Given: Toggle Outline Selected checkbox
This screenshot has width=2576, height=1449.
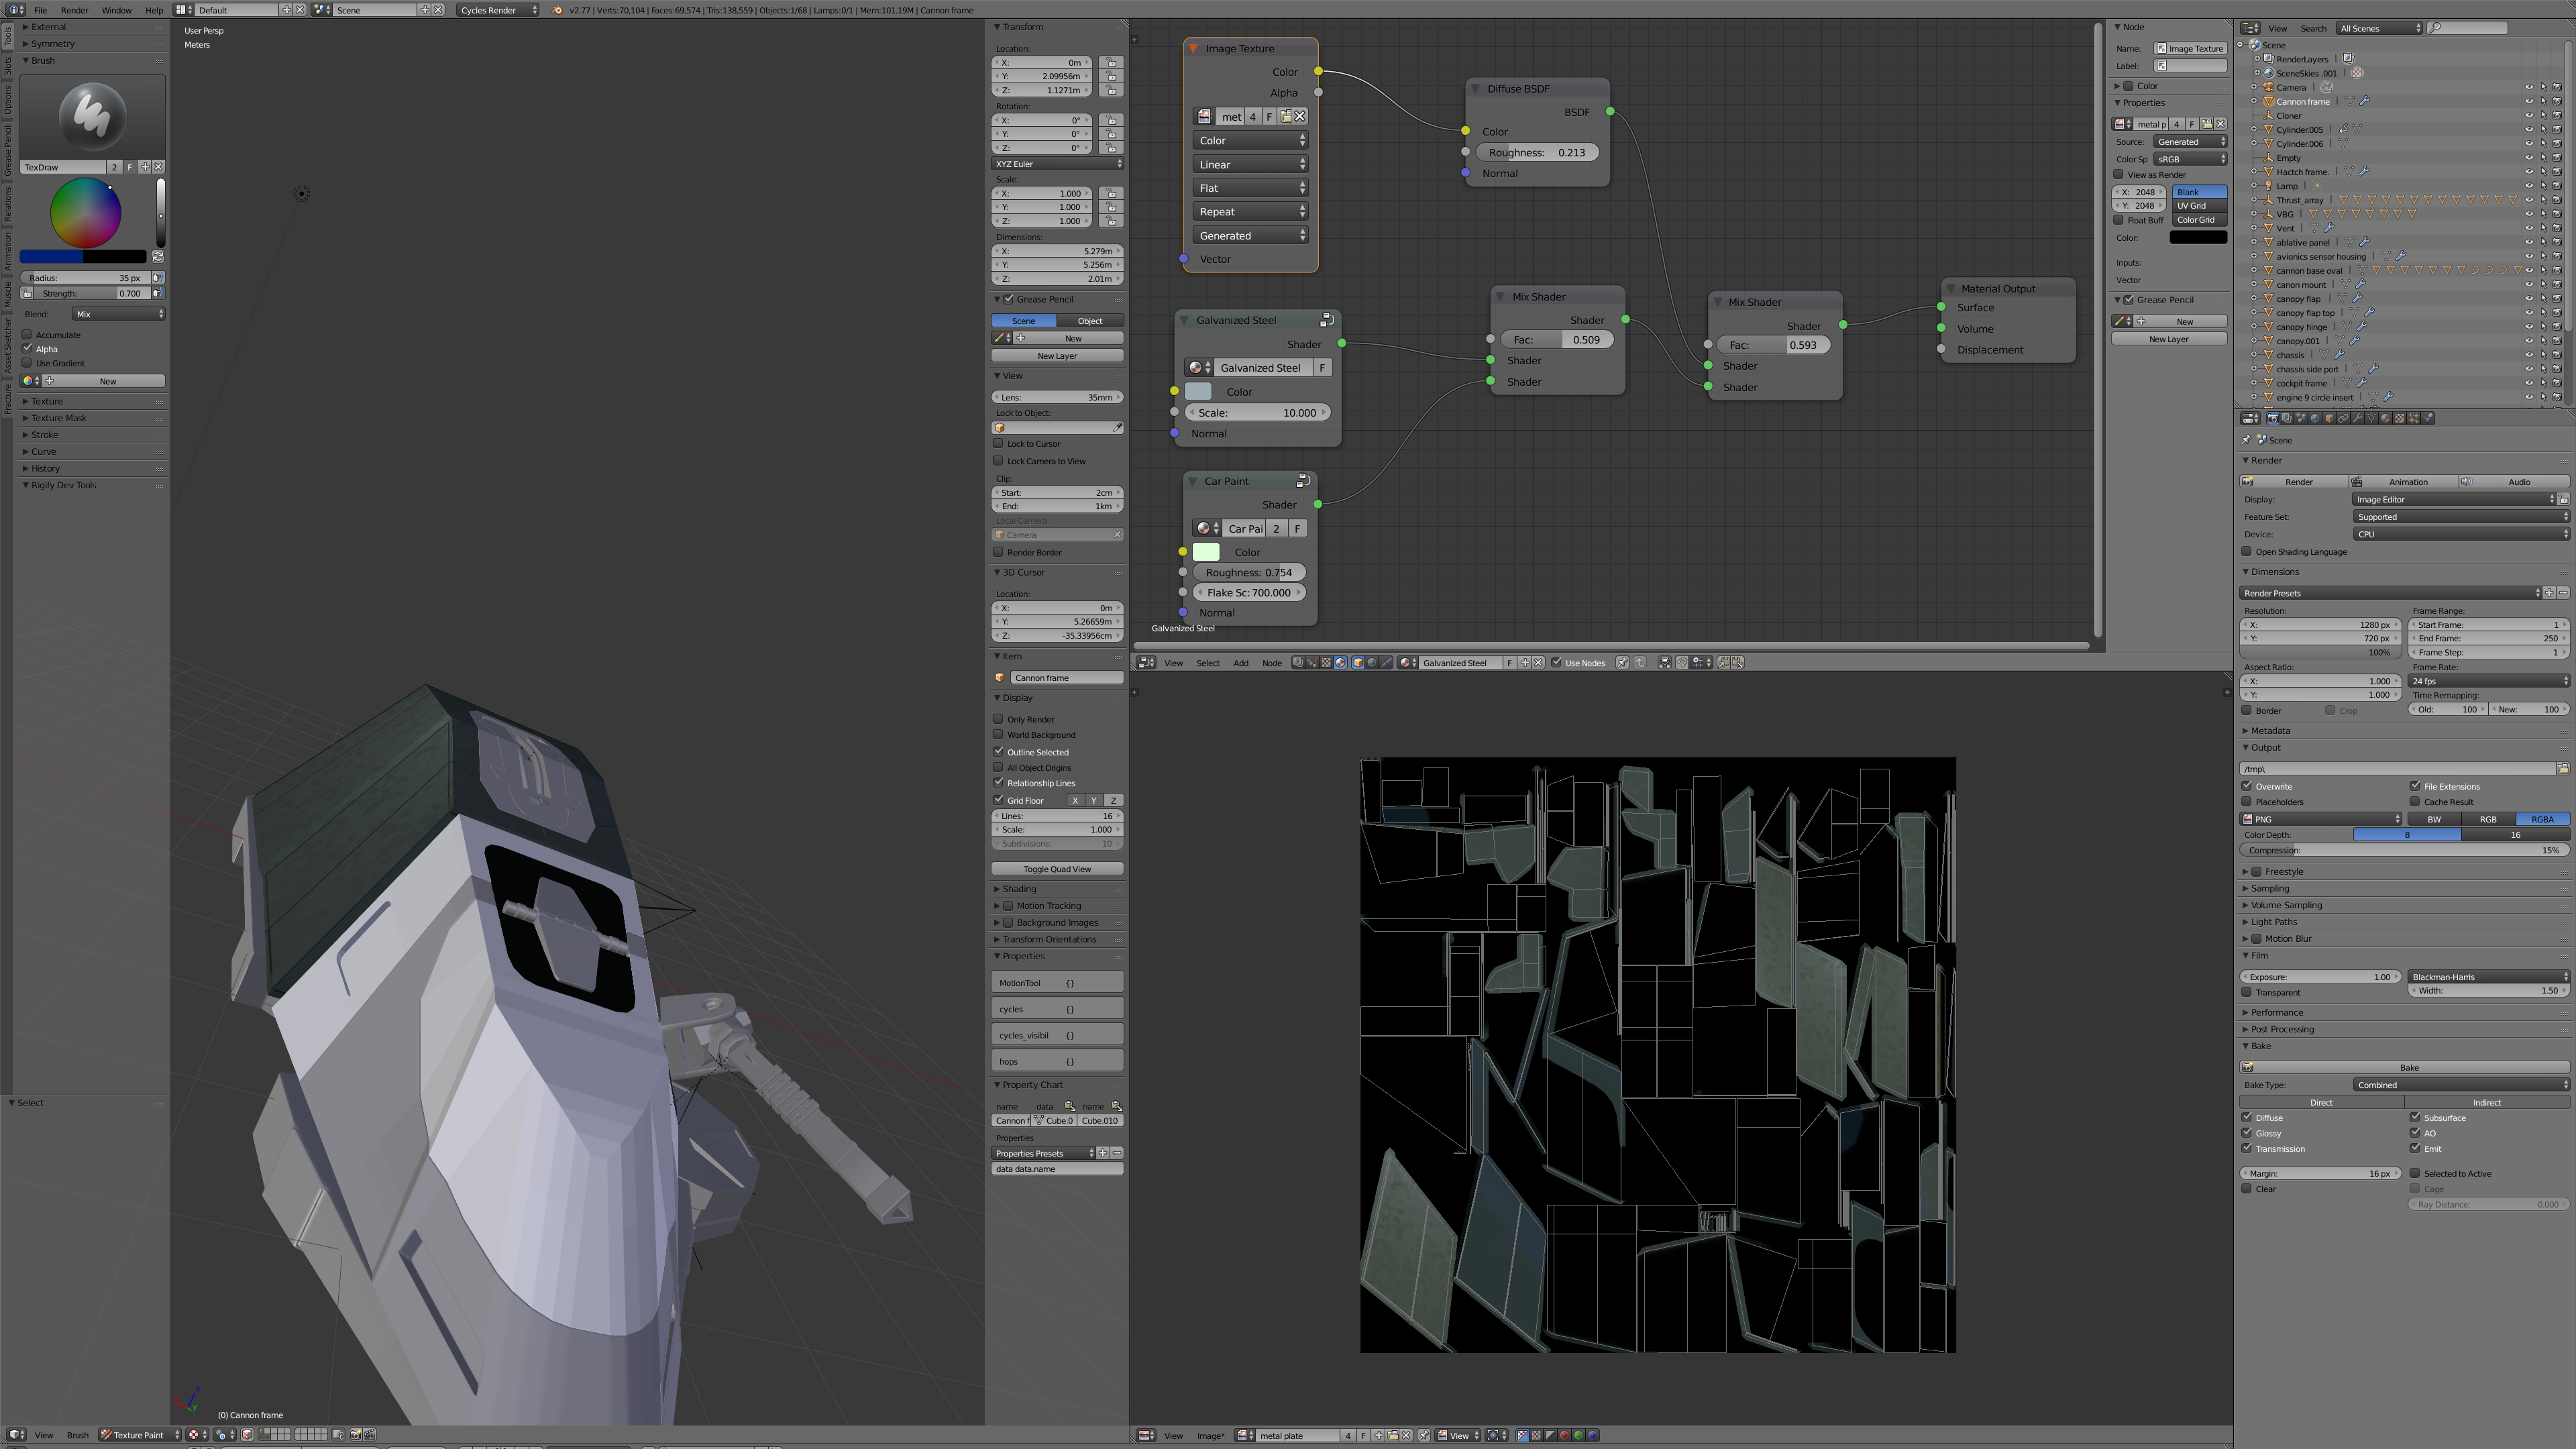Looking at the screenshot, I should [x=998, y=751].
